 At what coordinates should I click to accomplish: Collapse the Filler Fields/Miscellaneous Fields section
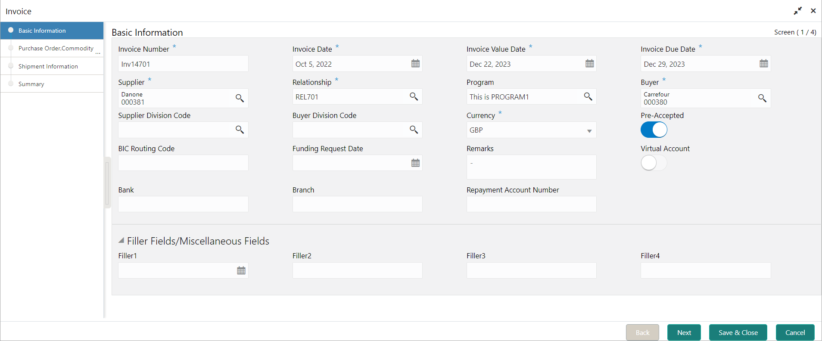tap(121, 241)
